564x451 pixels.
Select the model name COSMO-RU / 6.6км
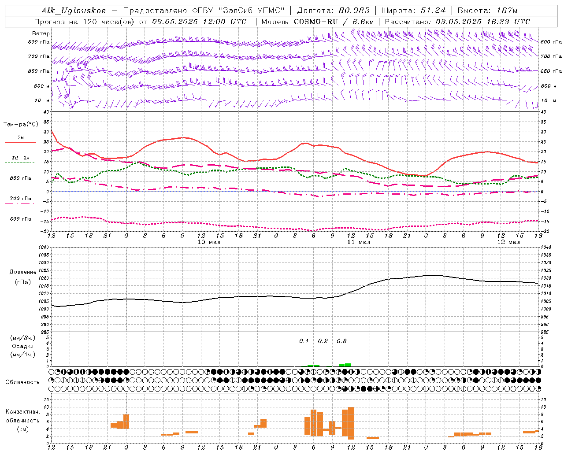click(334, 22)
